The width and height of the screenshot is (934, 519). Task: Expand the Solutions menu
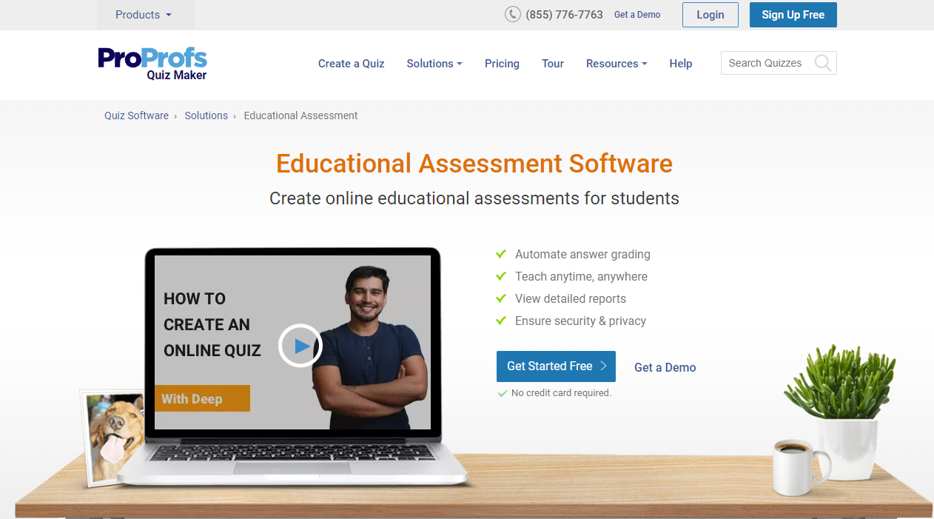434,64
